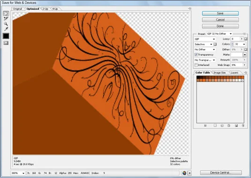Map selected colors to transparent icon
The image size is (251, 178).
click(x=215, y=126)
